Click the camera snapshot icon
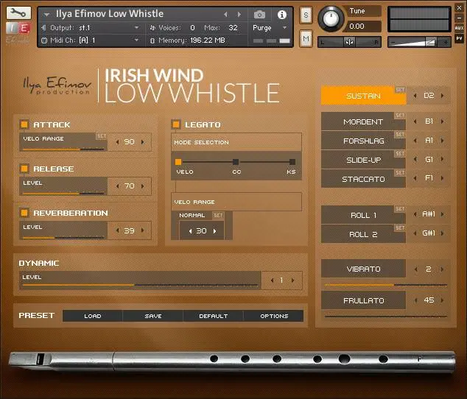The height and width of the screenshot is (399, 467). [x=259, y=14]
